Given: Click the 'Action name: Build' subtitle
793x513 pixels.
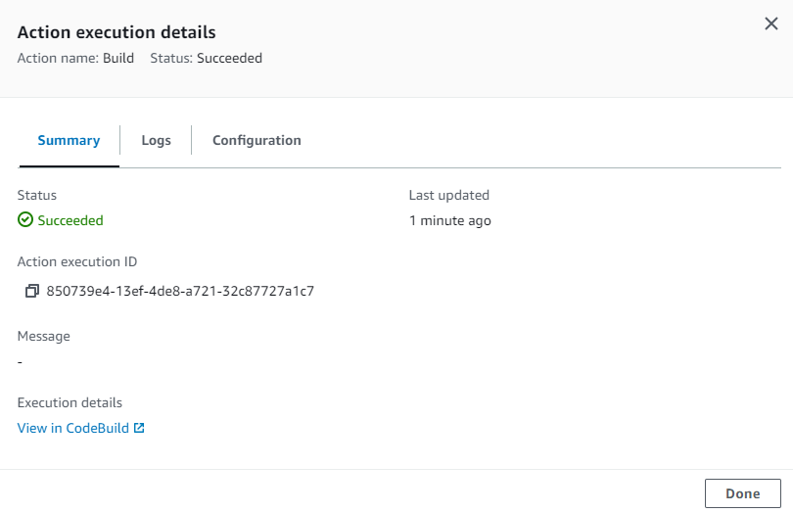Looking at the screenshot, I should point(75,58).
